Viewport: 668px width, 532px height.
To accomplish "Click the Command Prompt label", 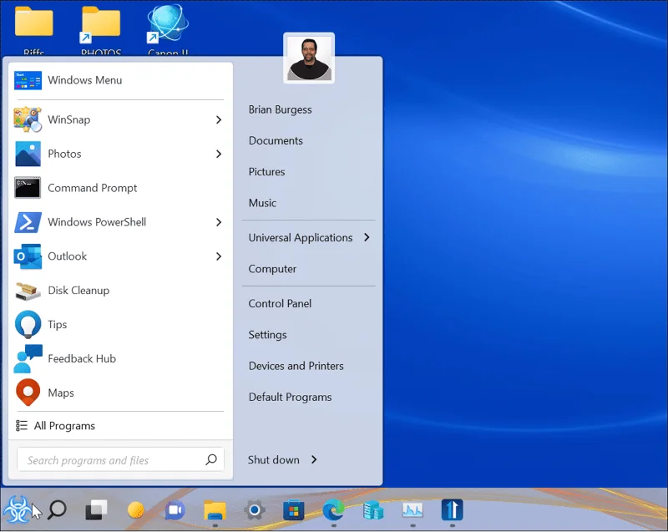I will pos(93,188).
